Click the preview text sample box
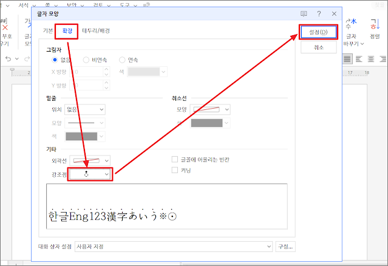388x266 pixels. pyautogui.click(x=167, y=206)
